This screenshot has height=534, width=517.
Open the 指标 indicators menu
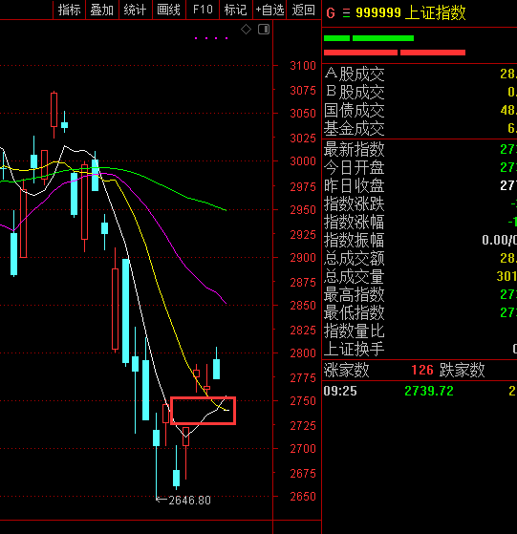[69, 10]
